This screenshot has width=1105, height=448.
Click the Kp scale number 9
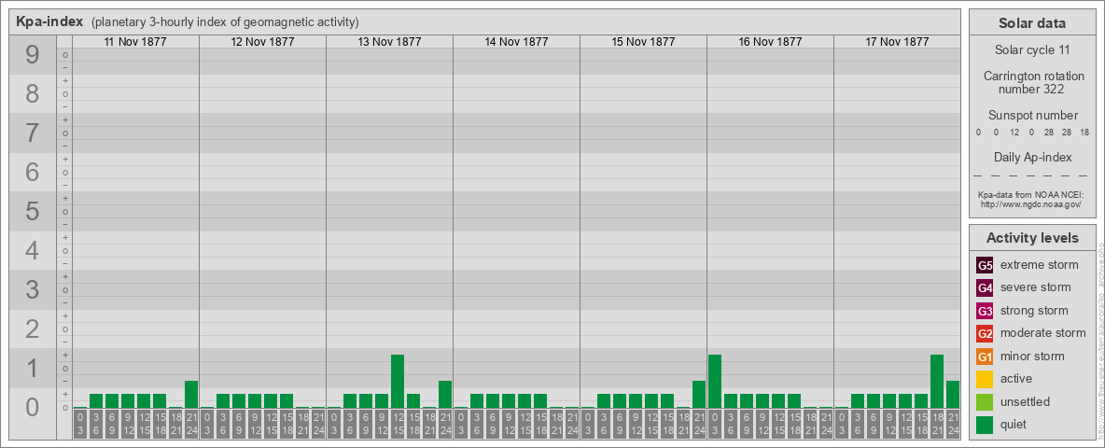[33, 54]
